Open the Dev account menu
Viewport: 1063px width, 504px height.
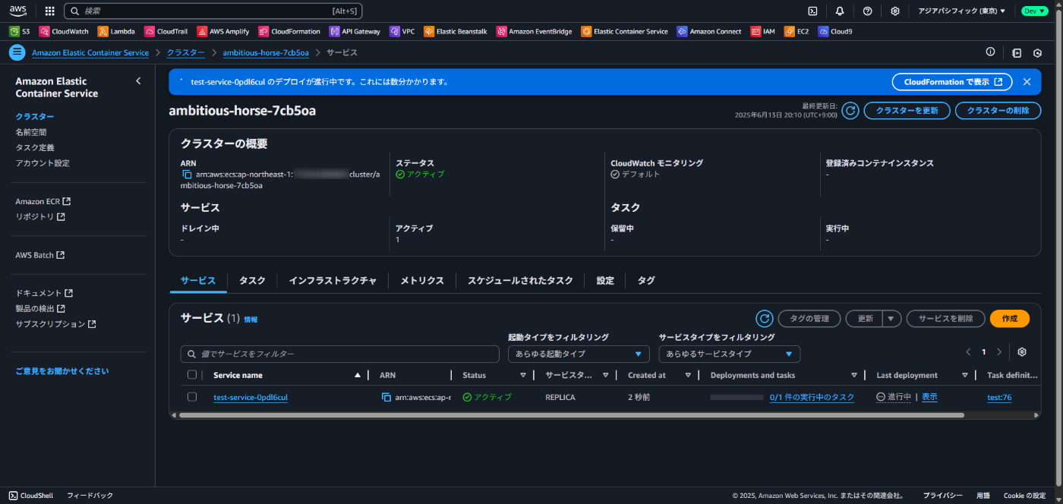coord(1034,11)
